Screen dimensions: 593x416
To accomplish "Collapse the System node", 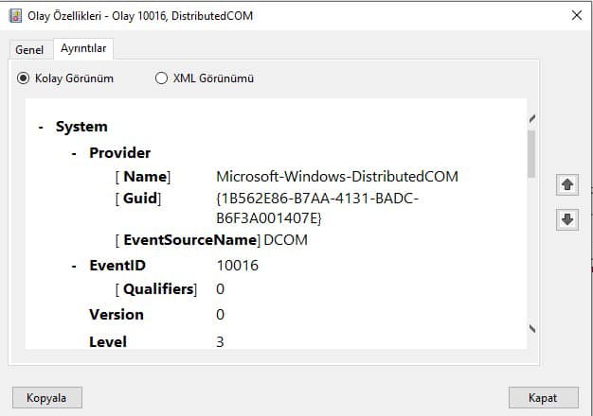I will point(41,128).
